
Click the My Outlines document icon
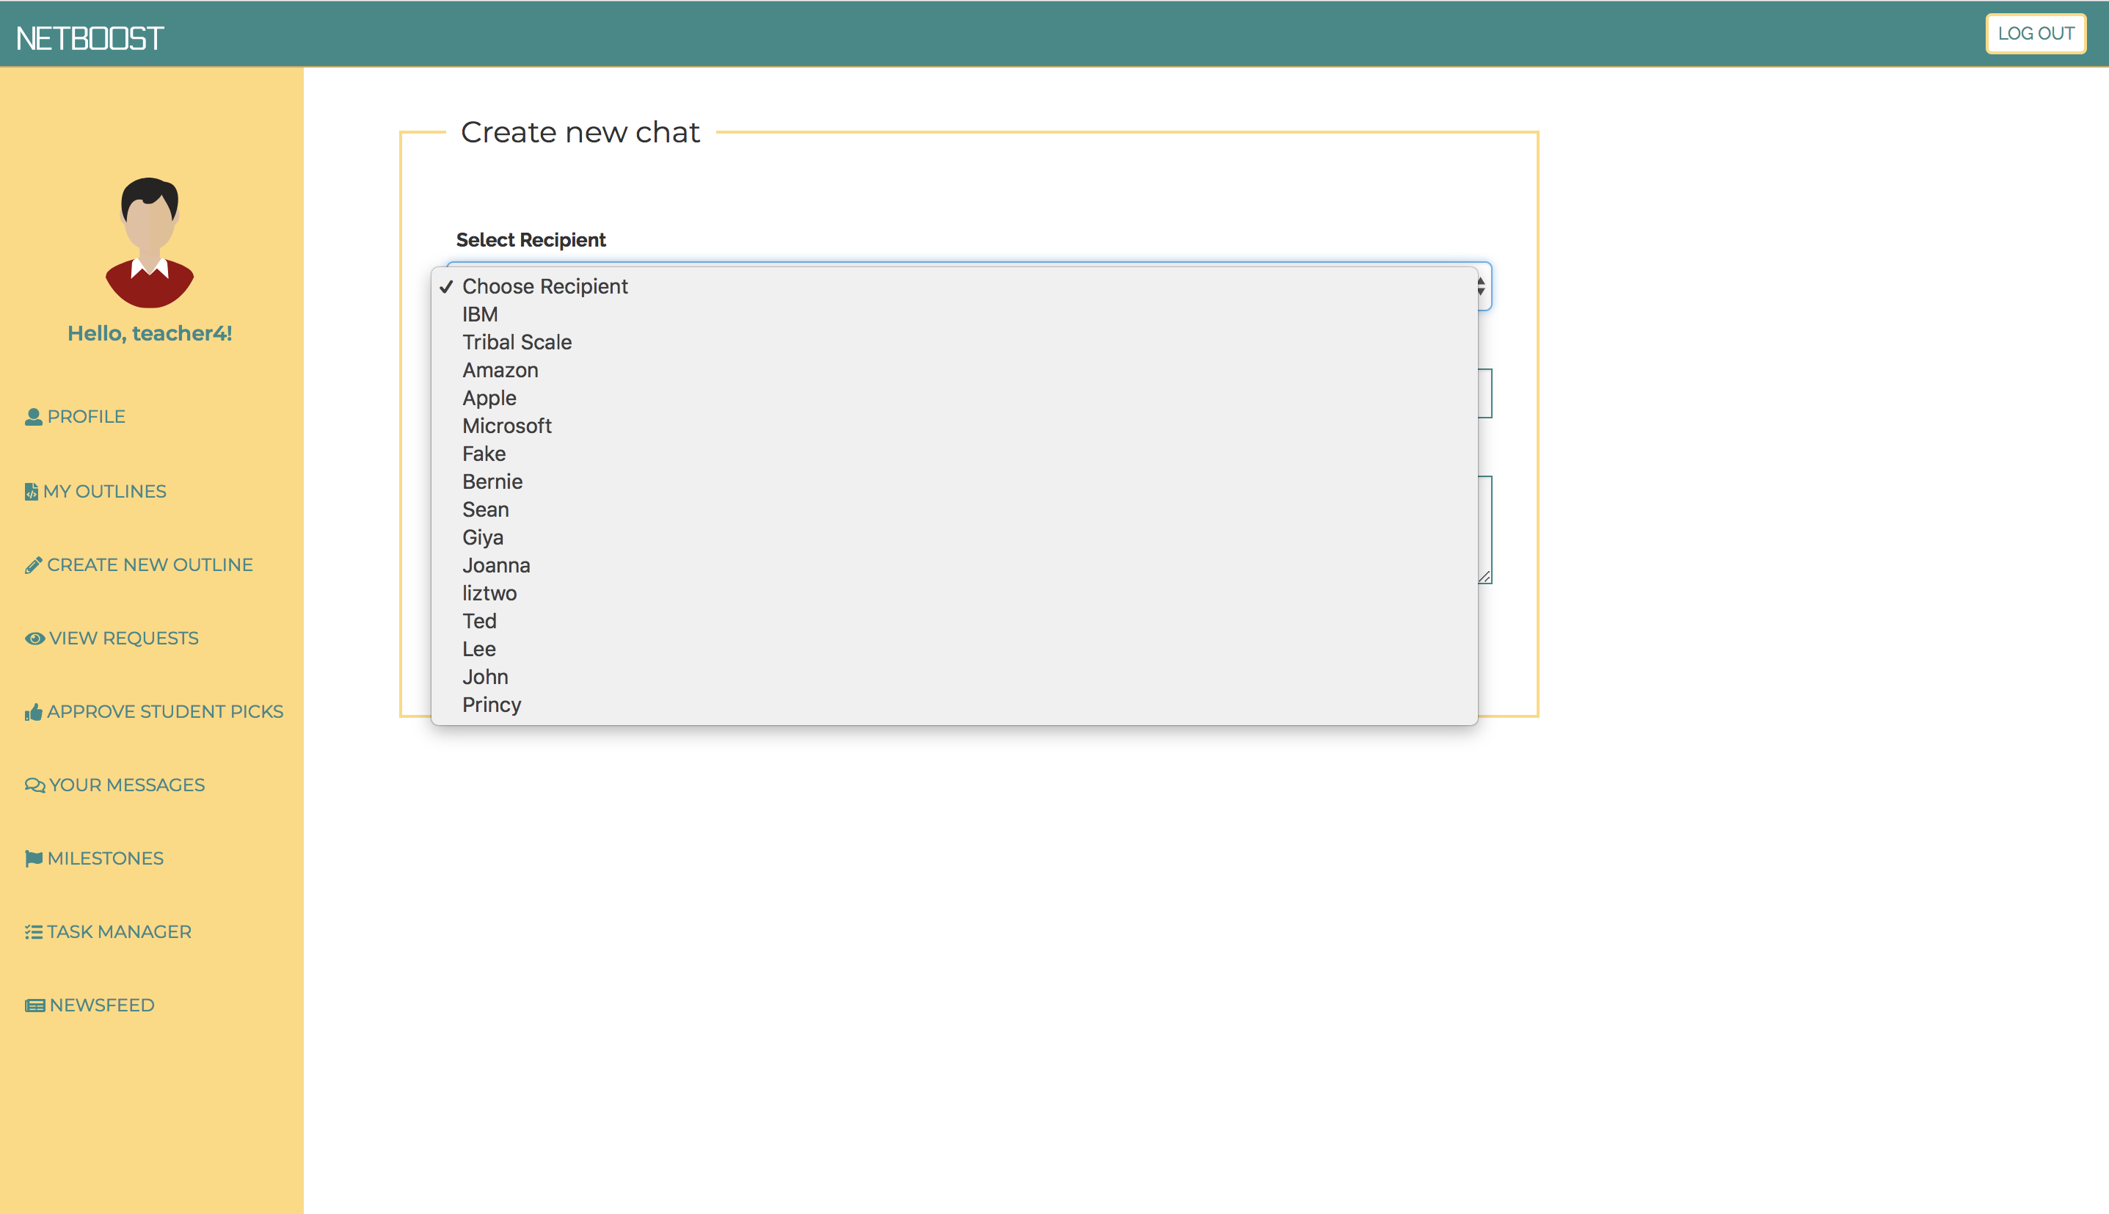click(32, 492)
